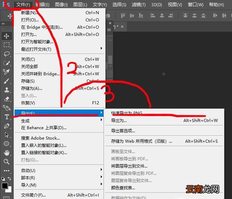The image size is (232, 199).
Task: Select the Horizontal Type tool
Action: (x=6, y=117)
